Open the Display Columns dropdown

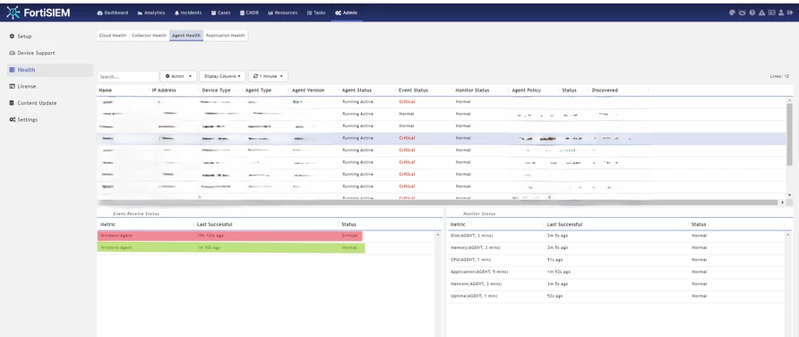pyautogui.click(x=222, y=76)
